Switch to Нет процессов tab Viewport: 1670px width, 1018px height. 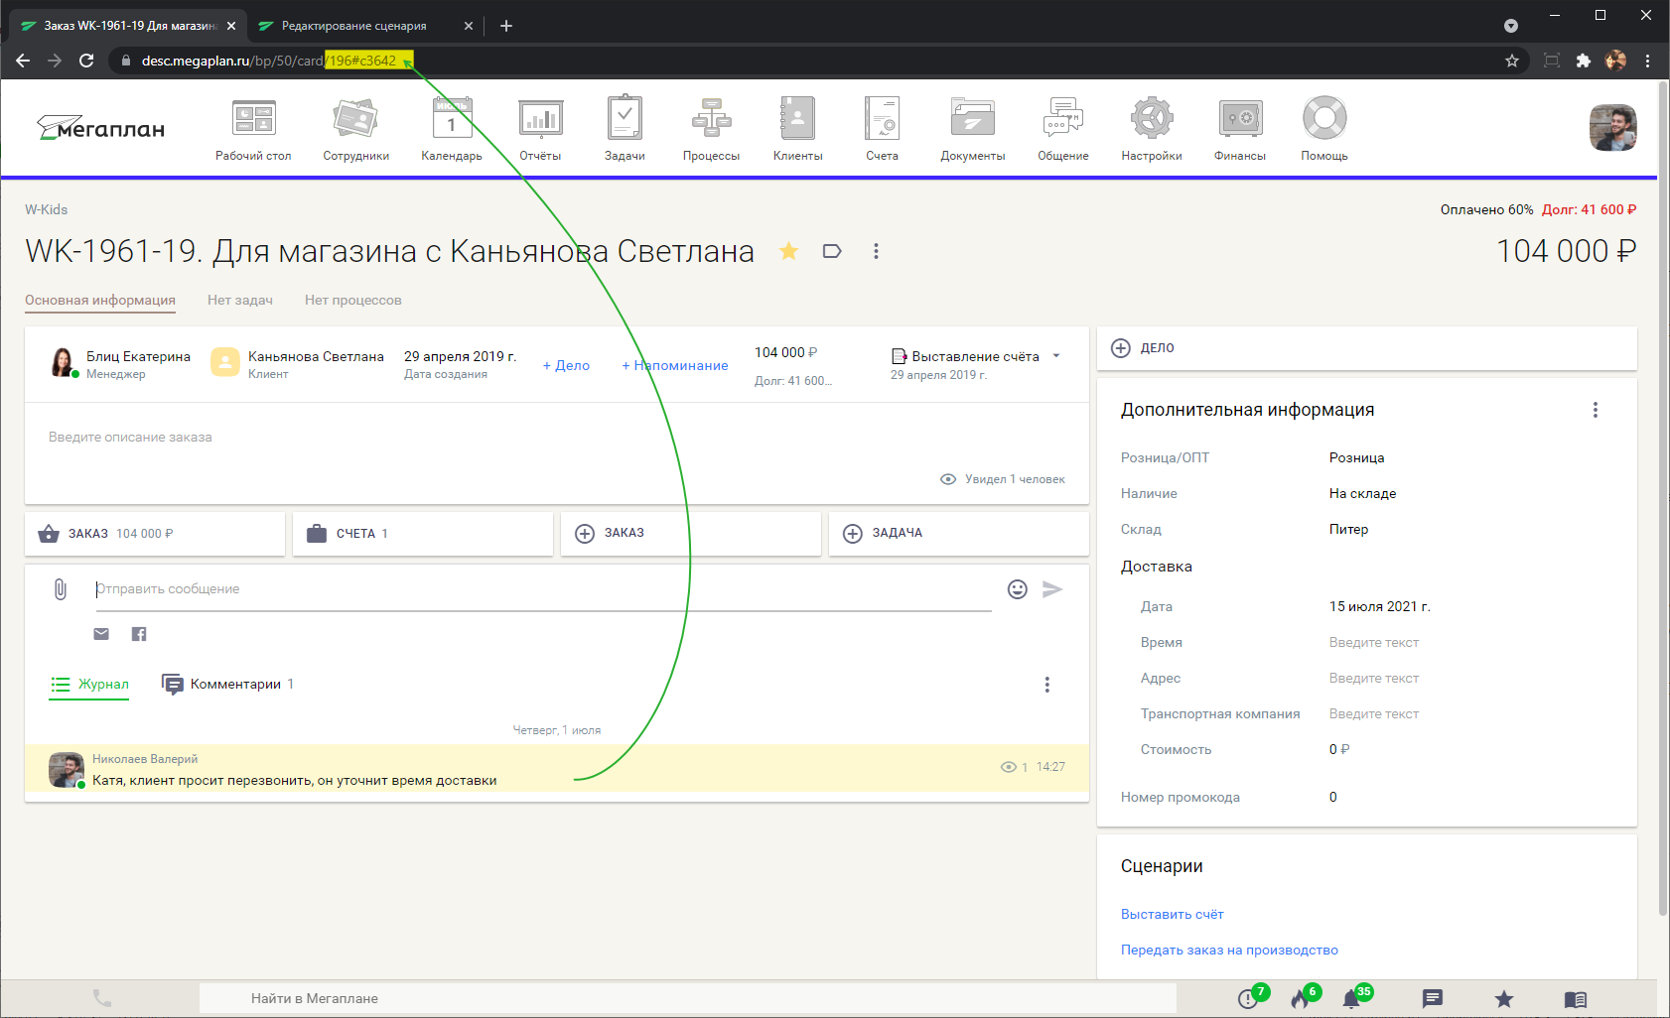353,300
